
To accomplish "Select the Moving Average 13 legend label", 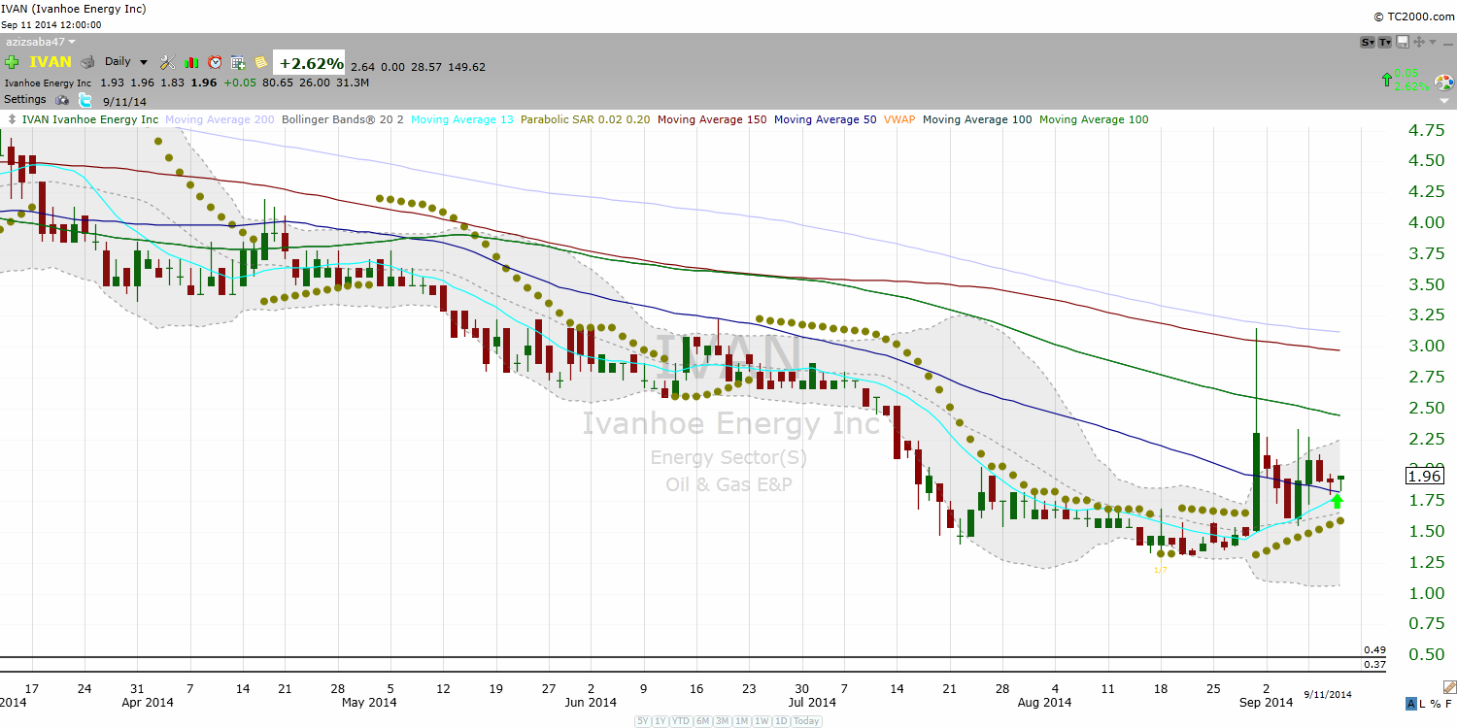I will [462, 120].
